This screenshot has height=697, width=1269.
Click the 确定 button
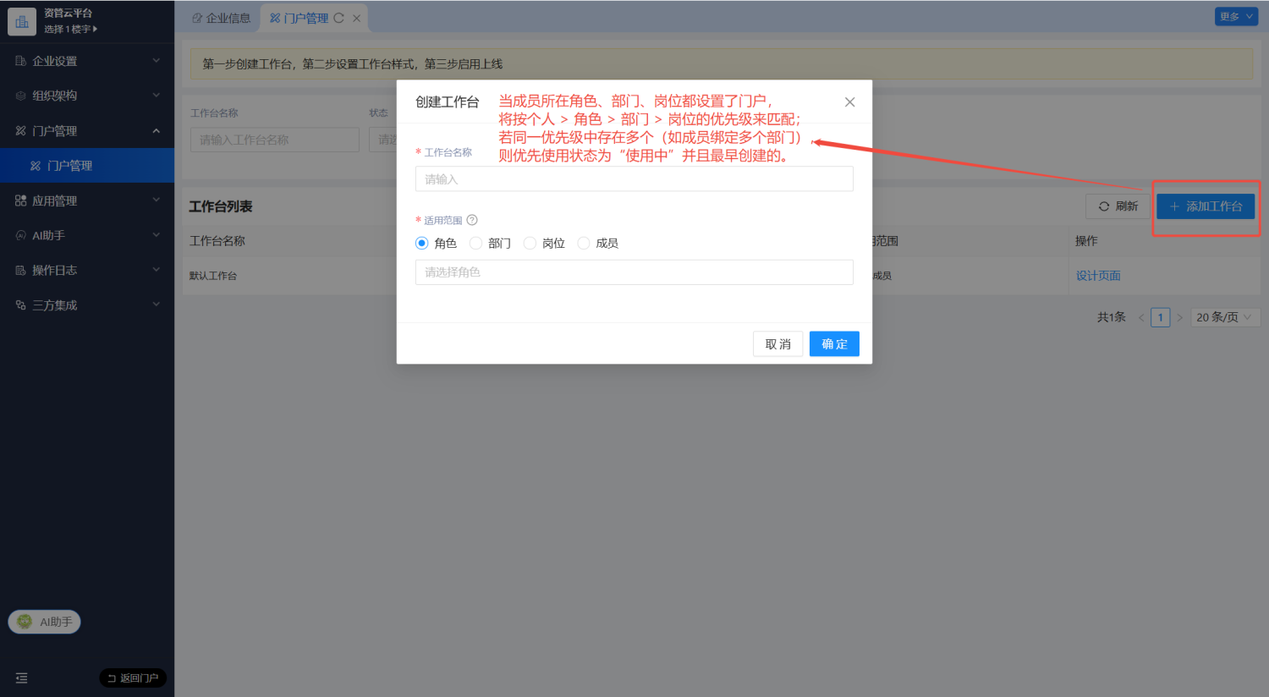(x=834, y=344)
